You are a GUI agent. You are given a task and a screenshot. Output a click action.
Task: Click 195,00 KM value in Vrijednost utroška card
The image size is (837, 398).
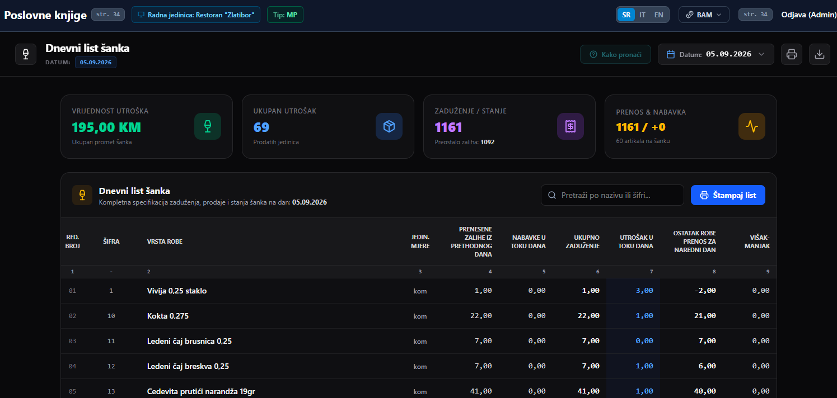pos(106,127)
